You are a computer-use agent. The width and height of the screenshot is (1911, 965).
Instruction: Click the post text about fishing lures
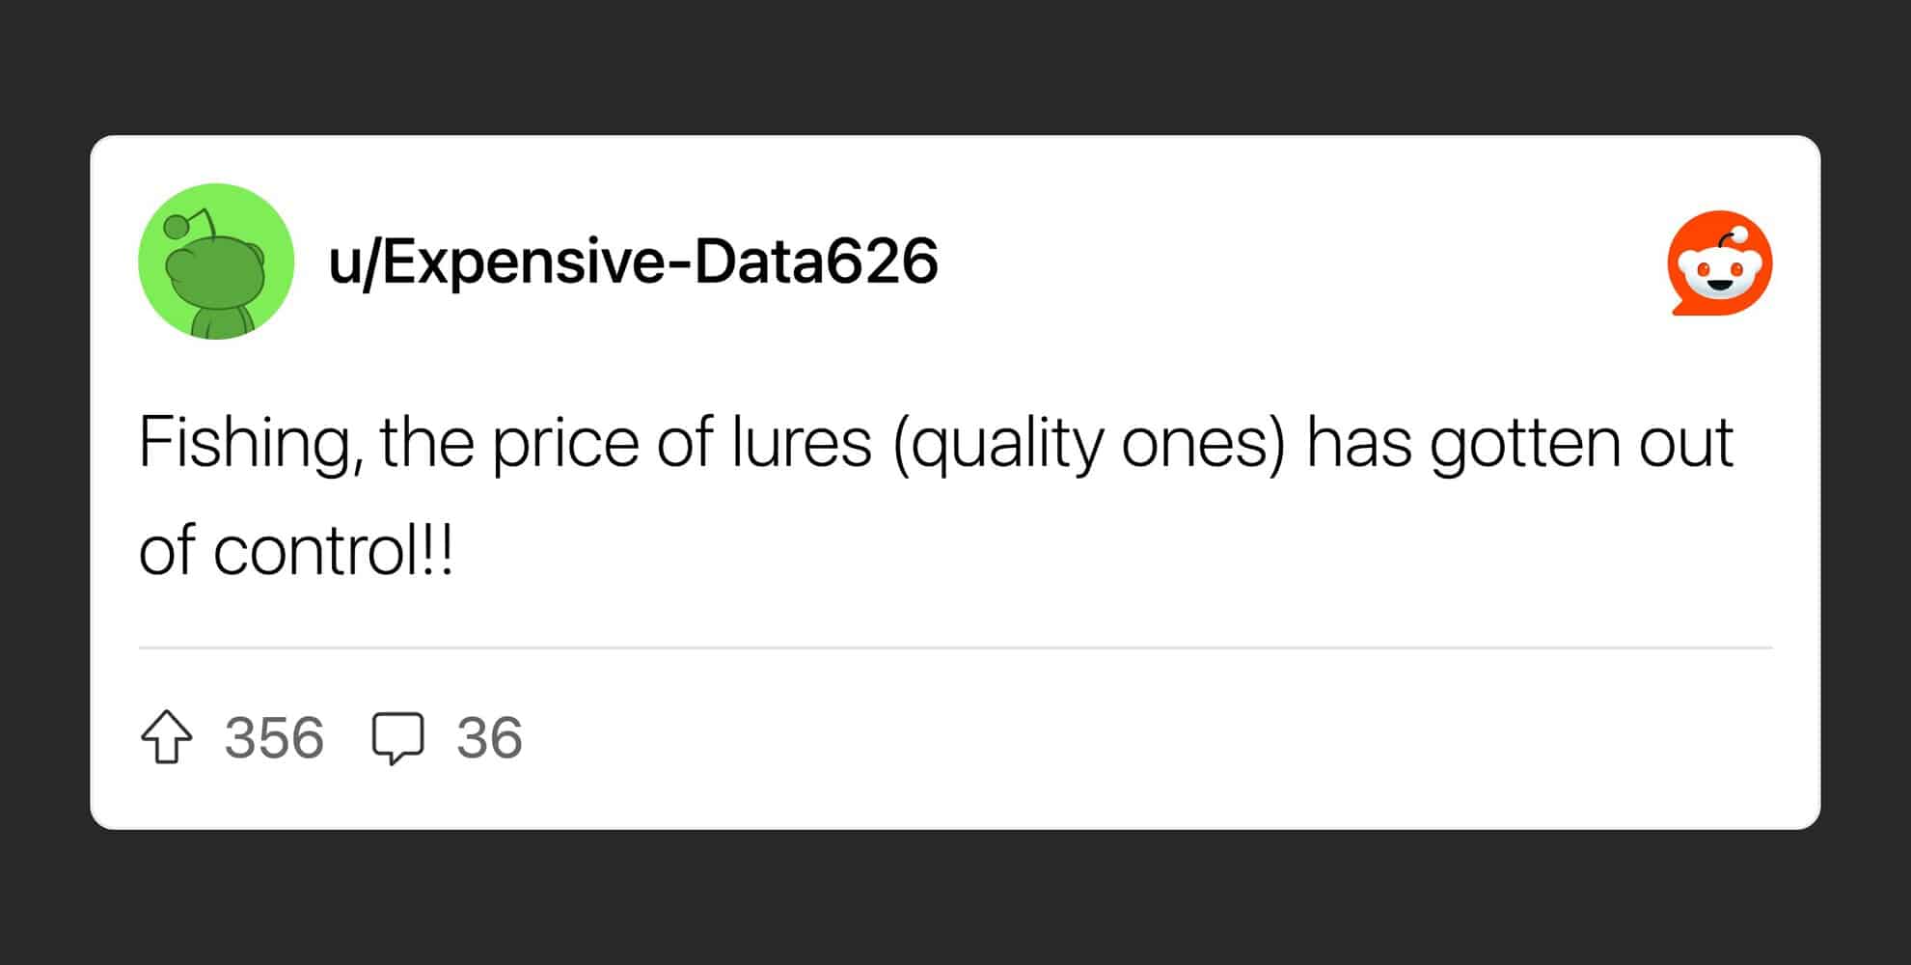pyautogui.click(x=936, y=496)
